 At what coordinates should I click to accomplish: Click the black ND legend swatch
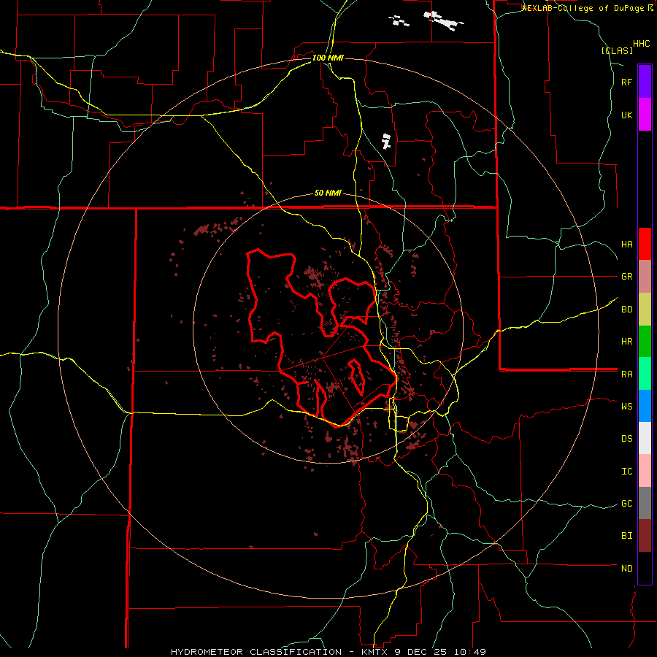point(645,568)
